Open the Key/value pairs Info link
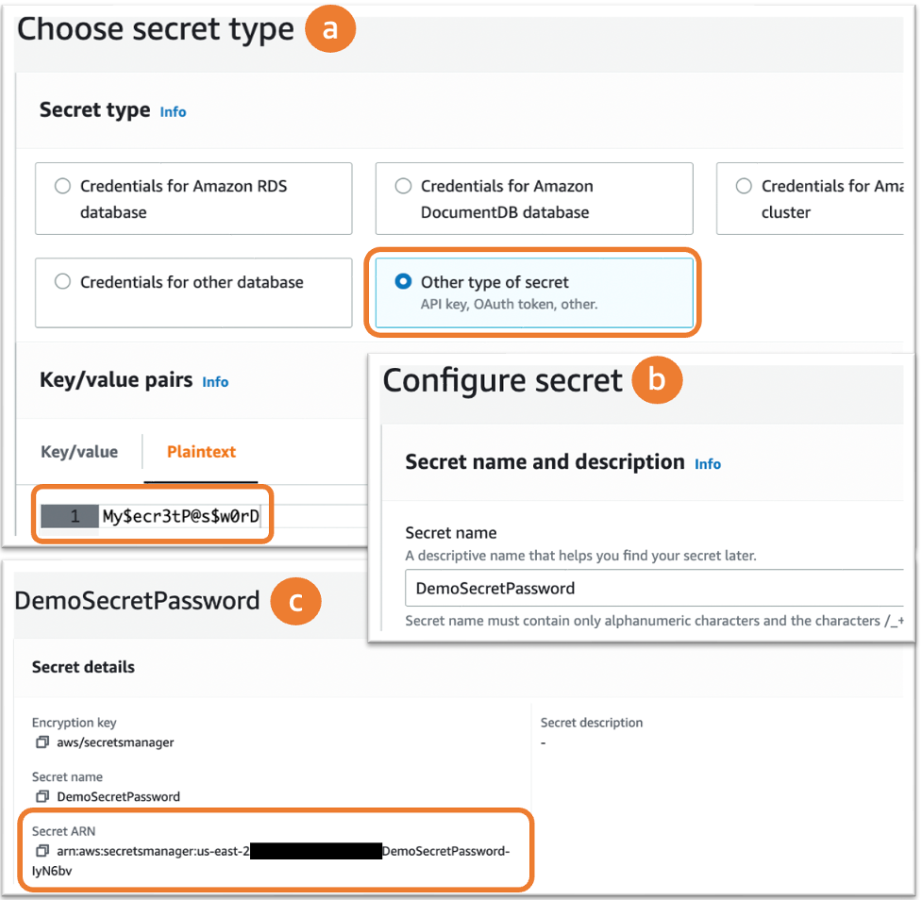Image resolution: width=922 pixels, height=900 pixels. click(x=215, y=381)
